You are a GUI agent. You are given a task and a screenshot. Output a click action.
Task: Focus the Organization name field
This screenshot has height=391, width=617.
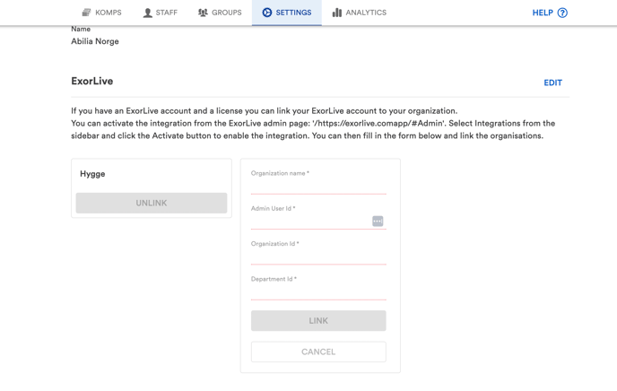[x=318, y=187]
